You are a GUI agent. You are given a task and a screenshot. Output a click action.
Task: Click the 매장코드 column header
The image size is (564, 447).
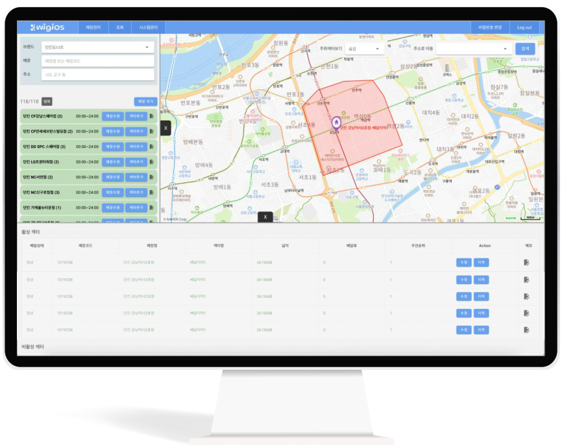tap(86, 246)
